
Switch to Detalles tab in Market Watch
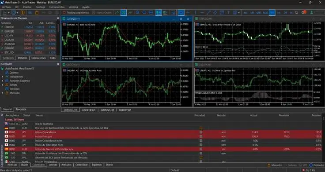[x=23, y=58]
